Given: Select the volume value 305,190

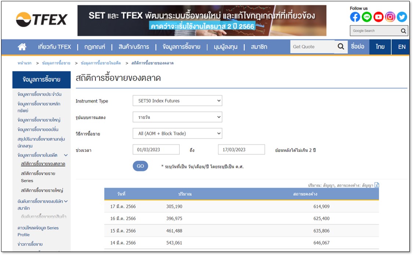Looking at the screenshot, I should tap(174, 207).
